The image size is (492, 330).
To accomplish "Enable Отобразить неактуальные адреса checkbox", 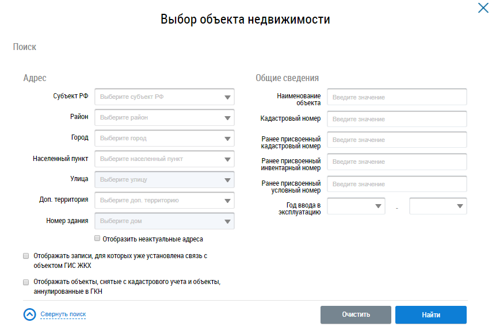I will click(97, 238).
